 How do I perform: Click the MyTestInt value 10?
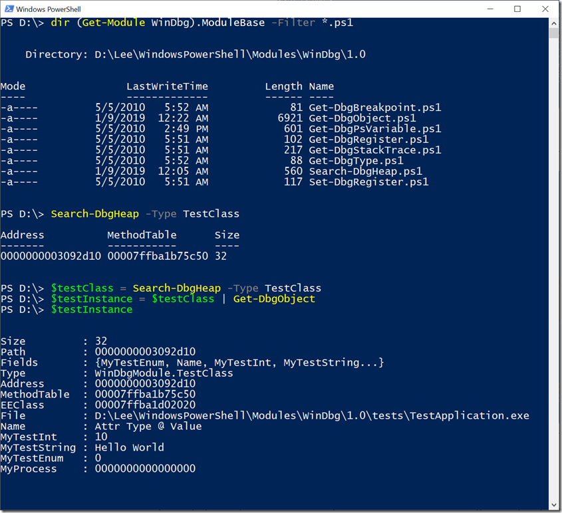pos(101,437)
